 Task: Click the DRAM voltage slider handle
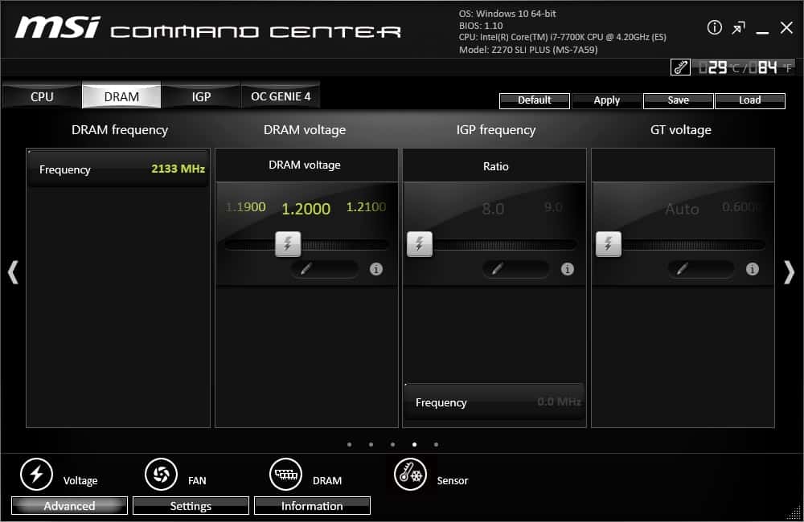click(288, 244)
